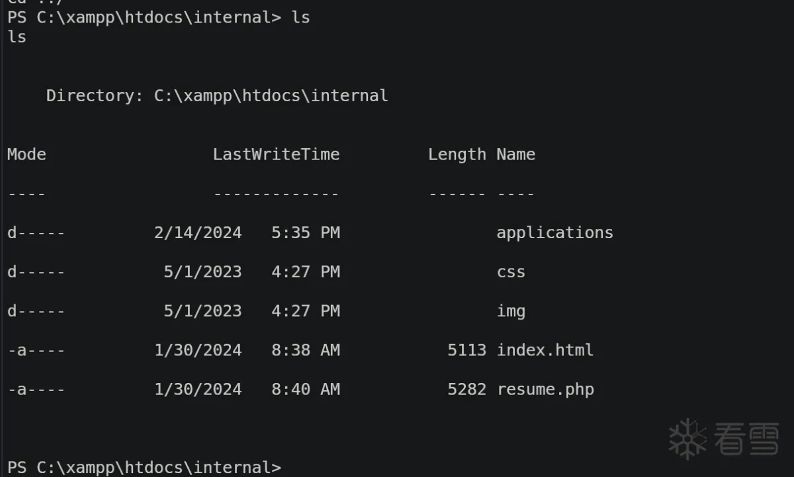Click the 2/14/2024 date entry
794x477 pixels.
[198, 233]
